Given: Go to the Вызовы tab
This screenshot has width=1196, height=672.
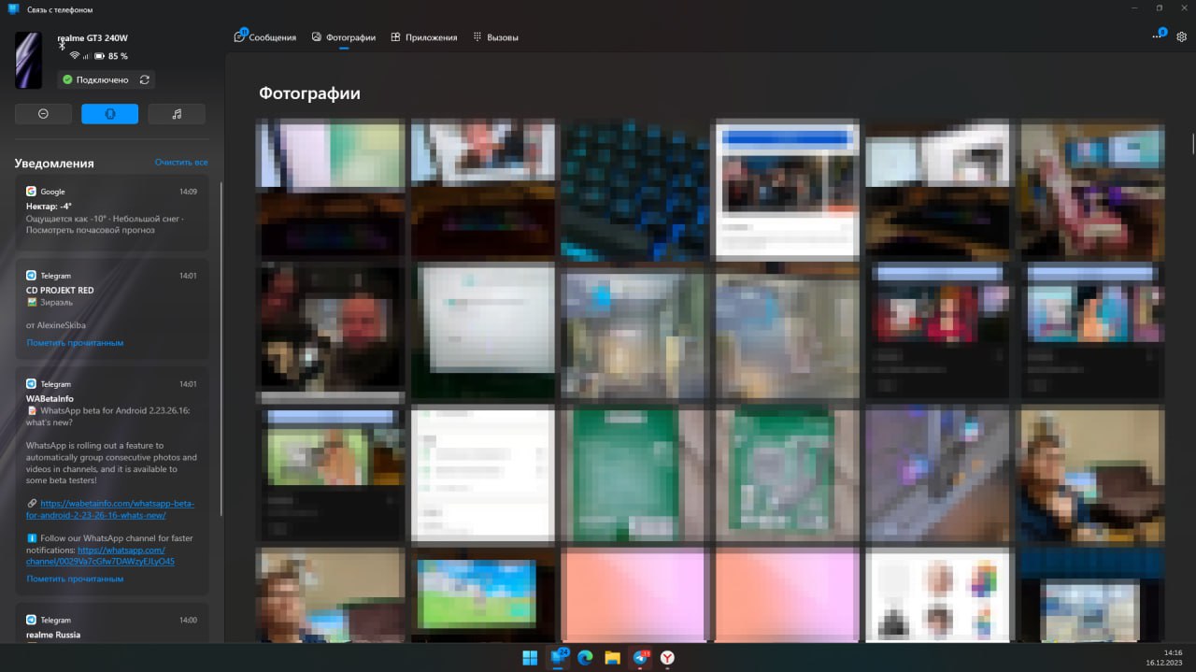Looking at the screenshot, I should pyautogui.click(x=495, y=37).
